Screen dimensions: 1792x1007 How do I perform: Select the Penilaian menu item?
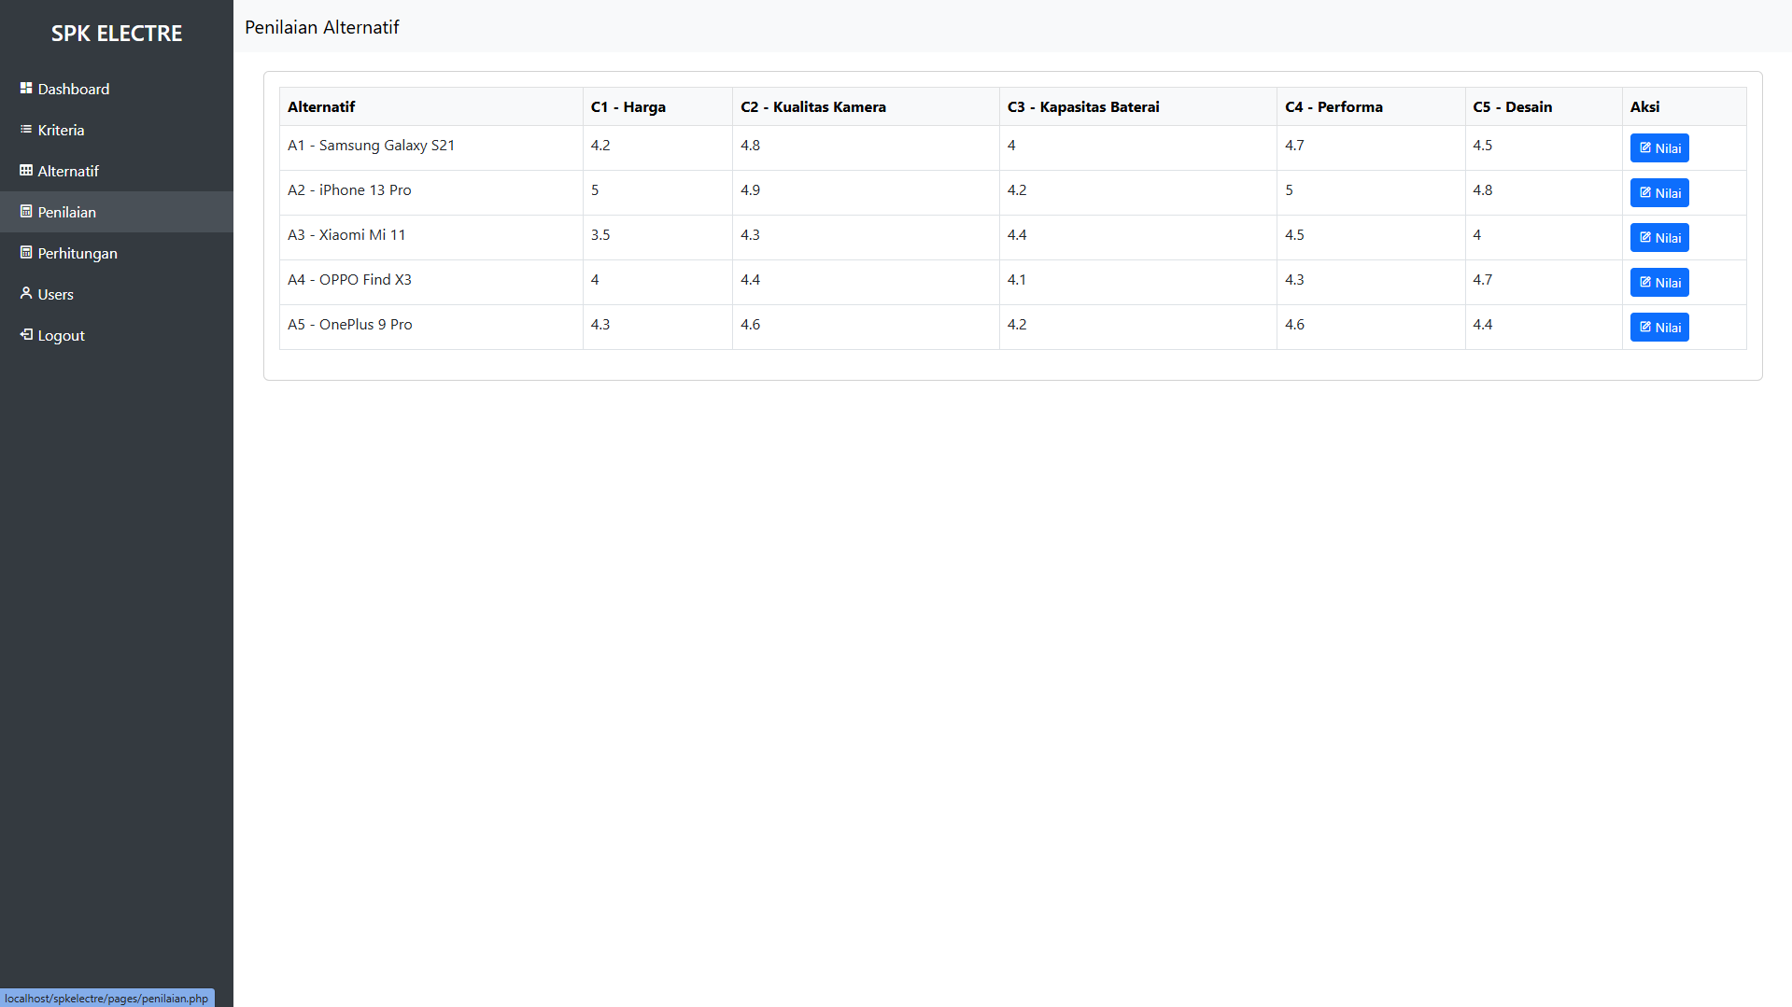pyautogui.click(x=117, y=212)
